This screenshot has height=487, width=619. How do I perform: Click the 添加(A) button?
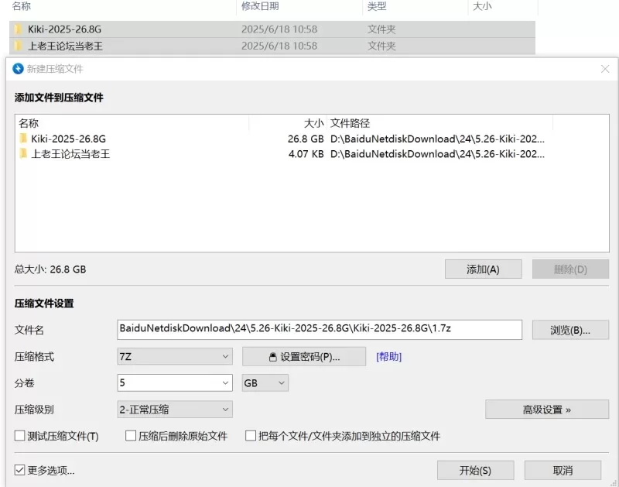[483, 269]
